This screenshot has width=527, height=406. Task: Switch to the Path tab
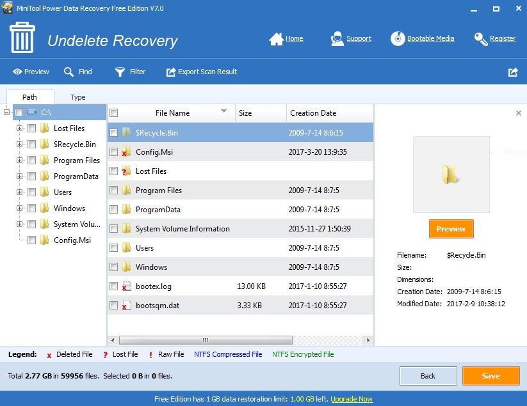[x=30, y=97]
